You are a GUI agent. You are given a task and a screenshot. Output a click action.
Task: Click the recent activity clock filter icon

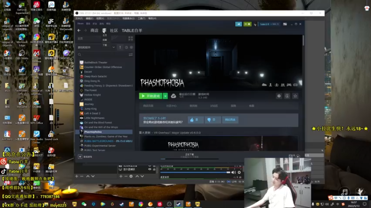(126, 48)
